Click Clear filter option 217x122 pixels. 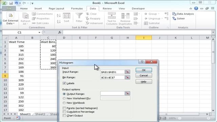[91, 14]
